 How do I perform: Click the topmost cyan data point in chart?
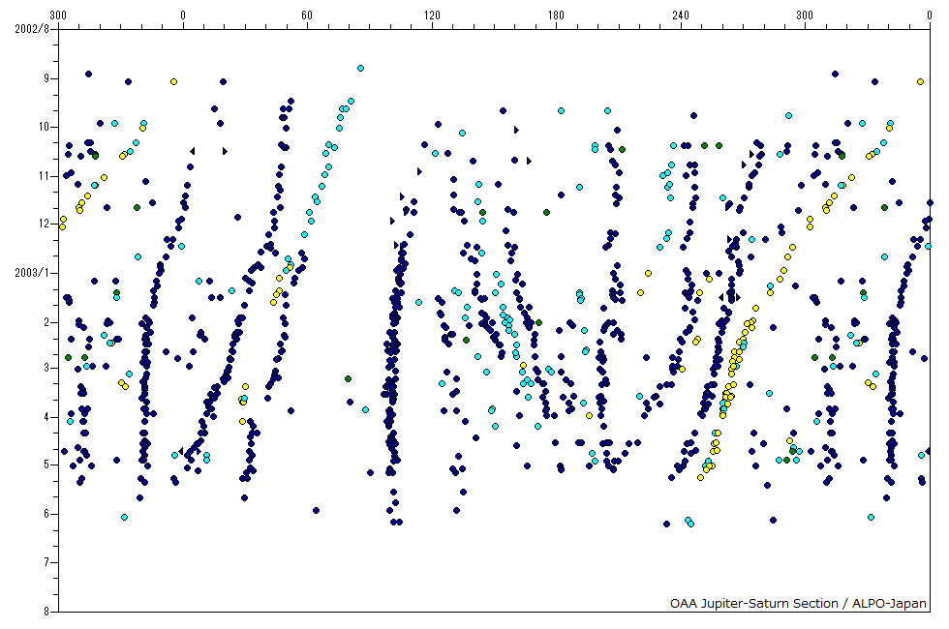click(360, 69)
